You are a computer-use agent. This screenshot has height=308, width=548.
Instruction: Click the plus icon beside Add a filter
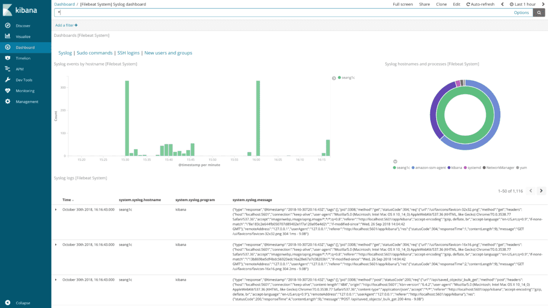[76, 25]
